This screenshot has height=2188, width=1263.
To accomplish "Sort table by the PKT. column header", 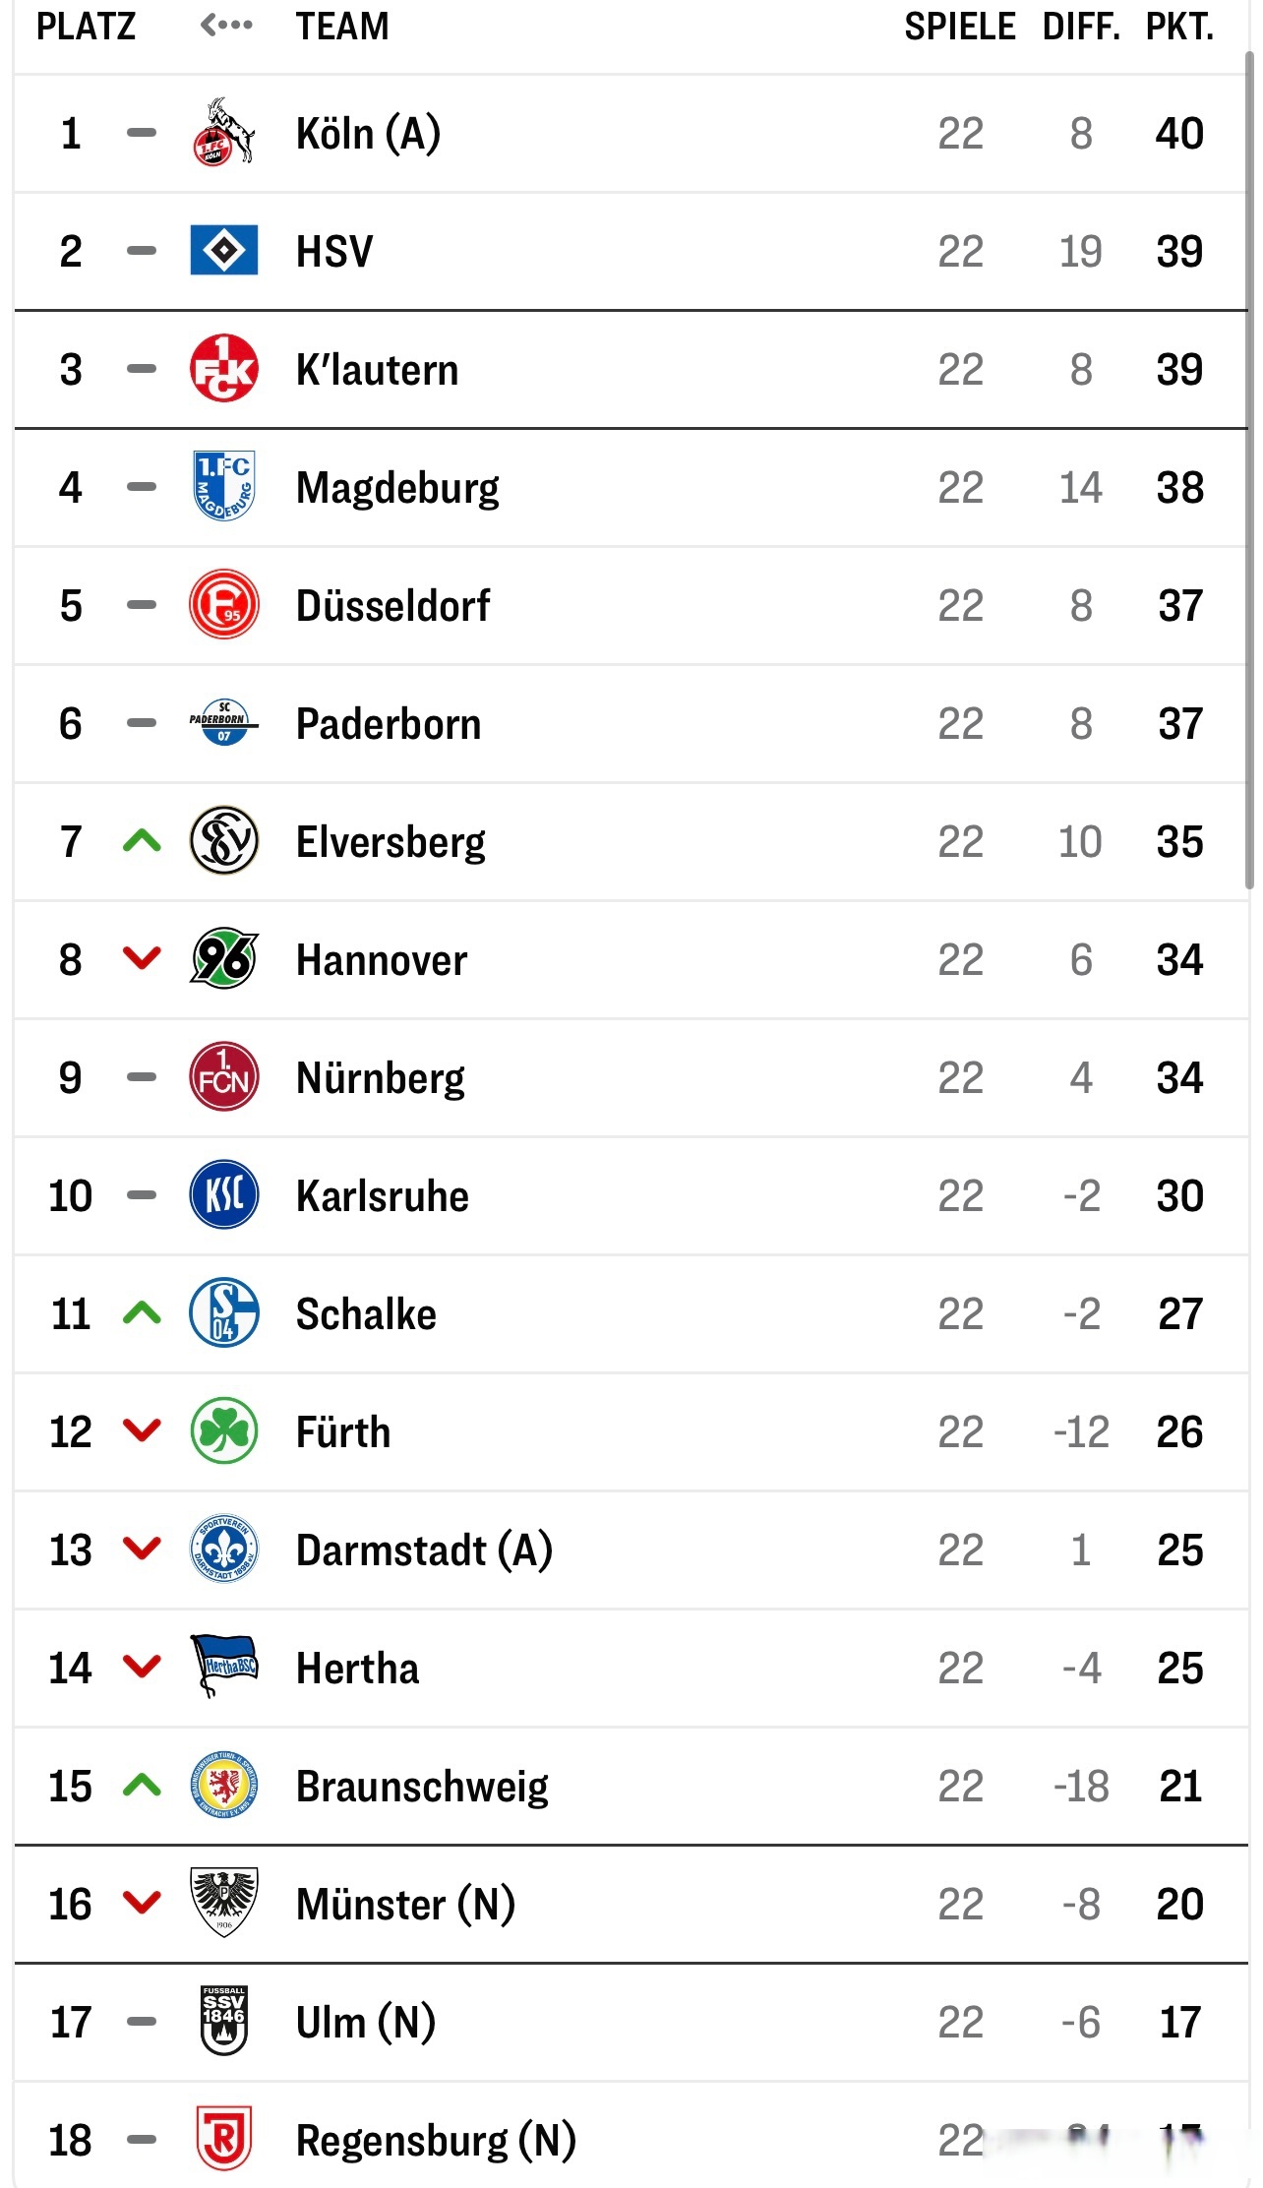I will tap(1179, 27).
